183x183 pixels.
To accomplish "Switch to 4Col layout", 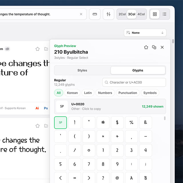I will click(x=141, y=14).
